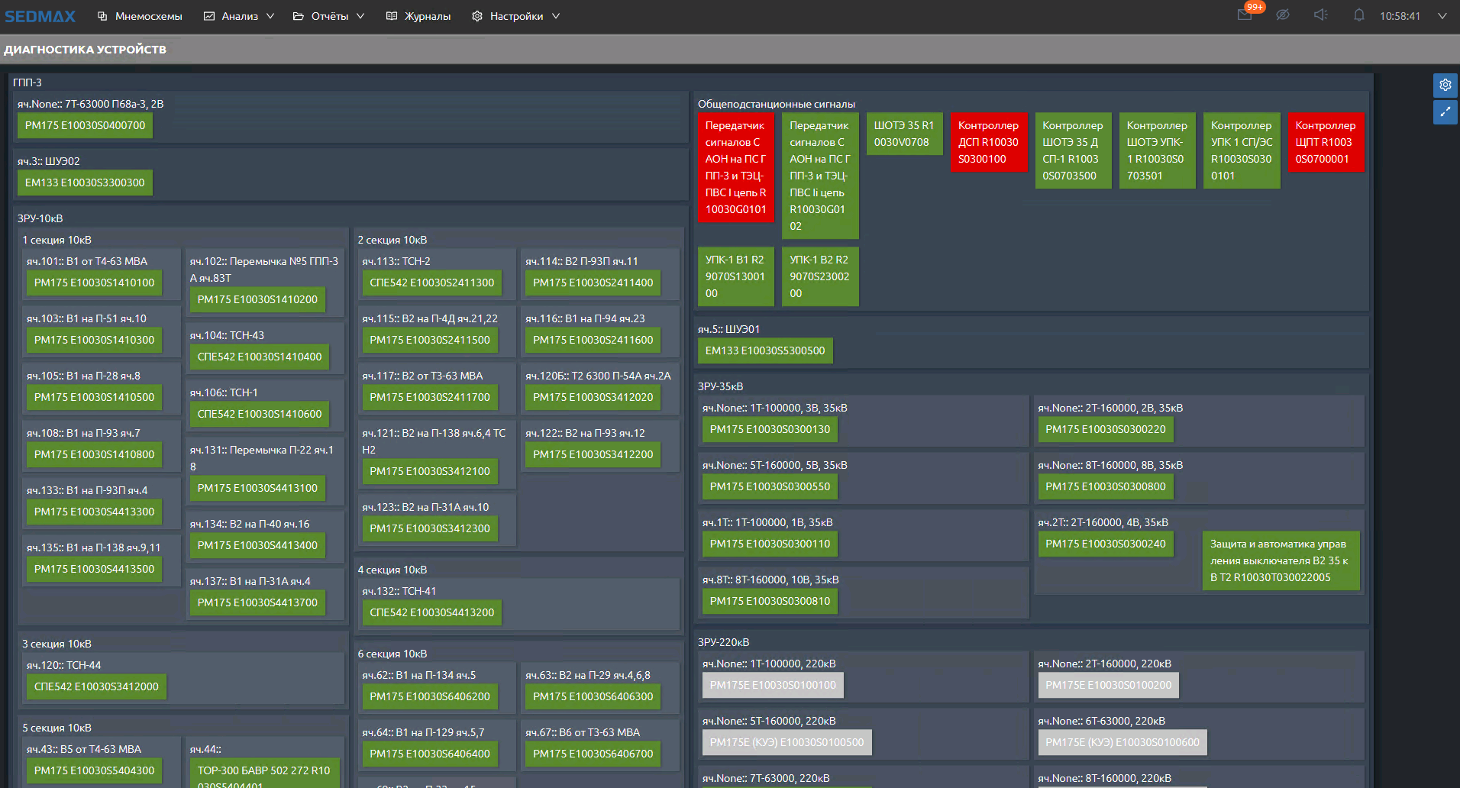Click the bell notifications icon

[1358, 15]
